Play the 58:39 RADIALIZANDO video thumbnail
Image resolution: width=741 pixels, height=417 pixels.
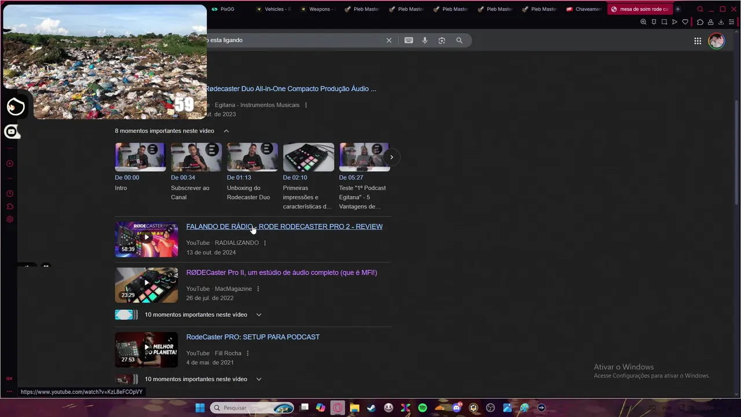(x=146, y=239)
